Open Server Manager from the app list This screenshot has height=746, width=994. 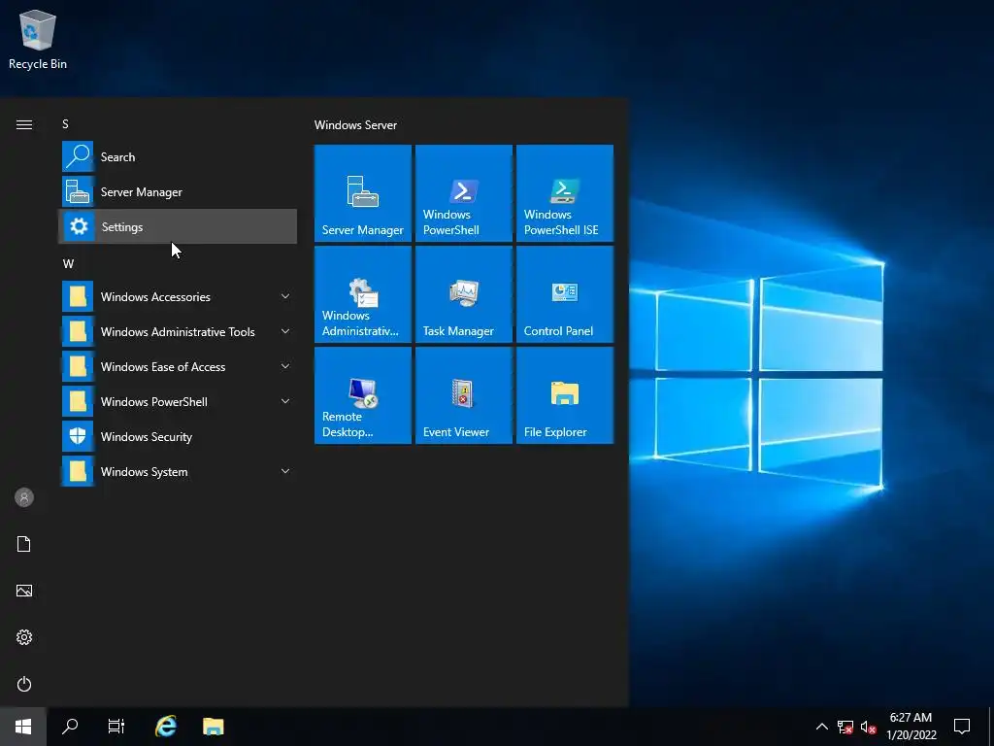[x=178, y=191]
